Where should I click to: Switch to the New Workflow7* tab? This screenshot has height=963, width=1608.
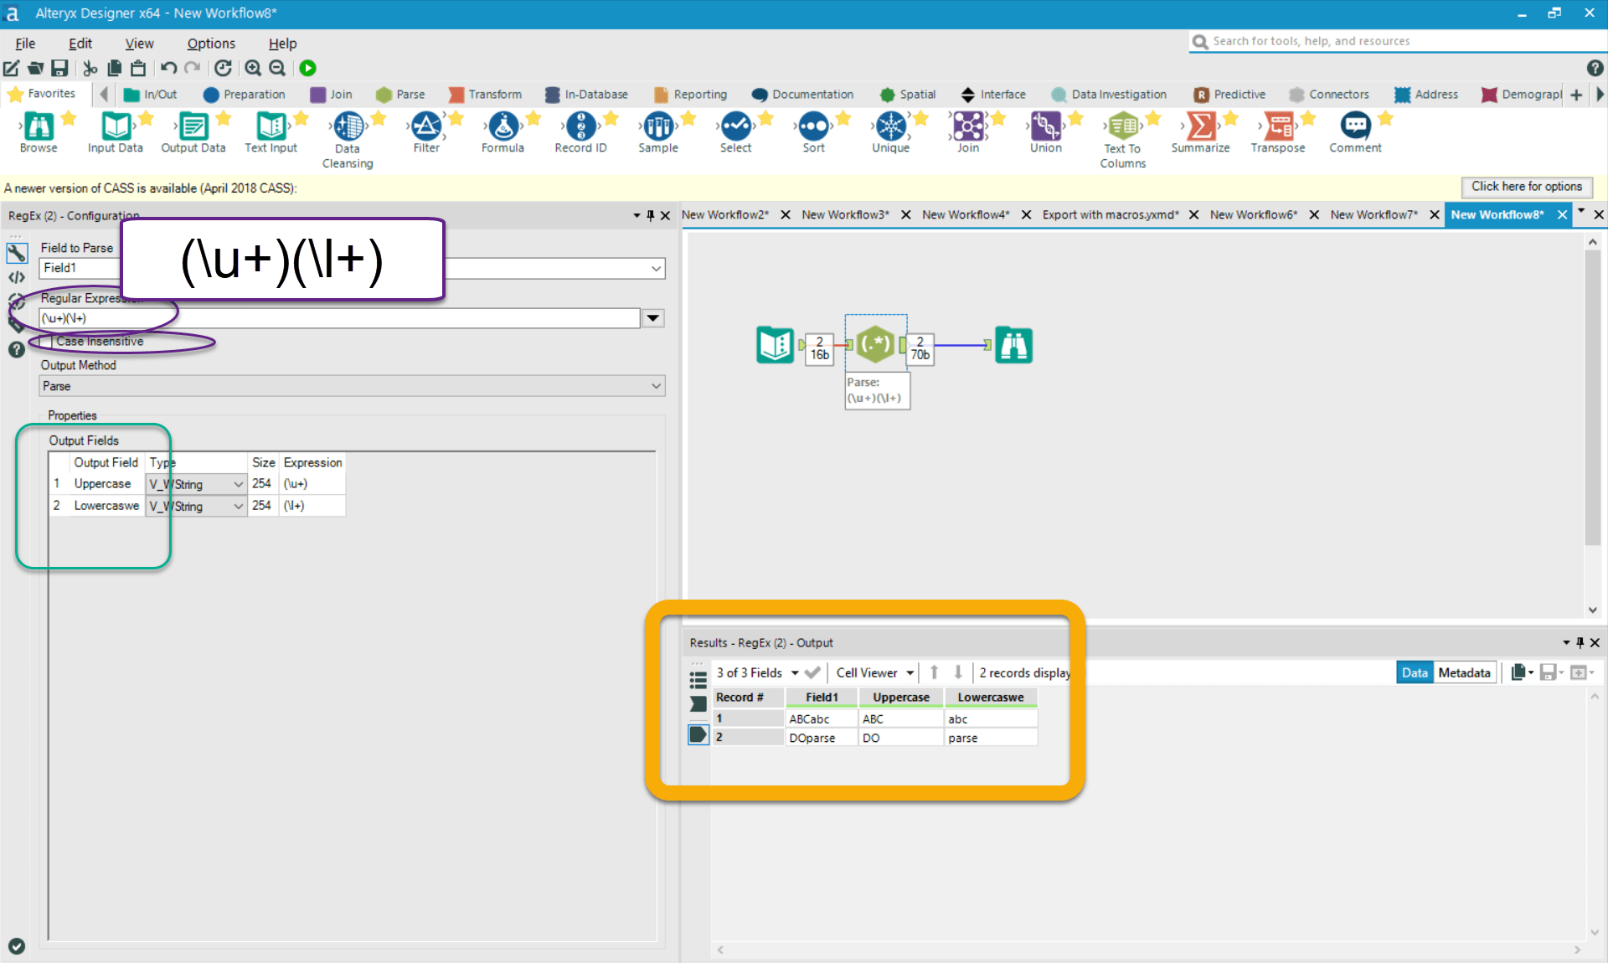1373,215
